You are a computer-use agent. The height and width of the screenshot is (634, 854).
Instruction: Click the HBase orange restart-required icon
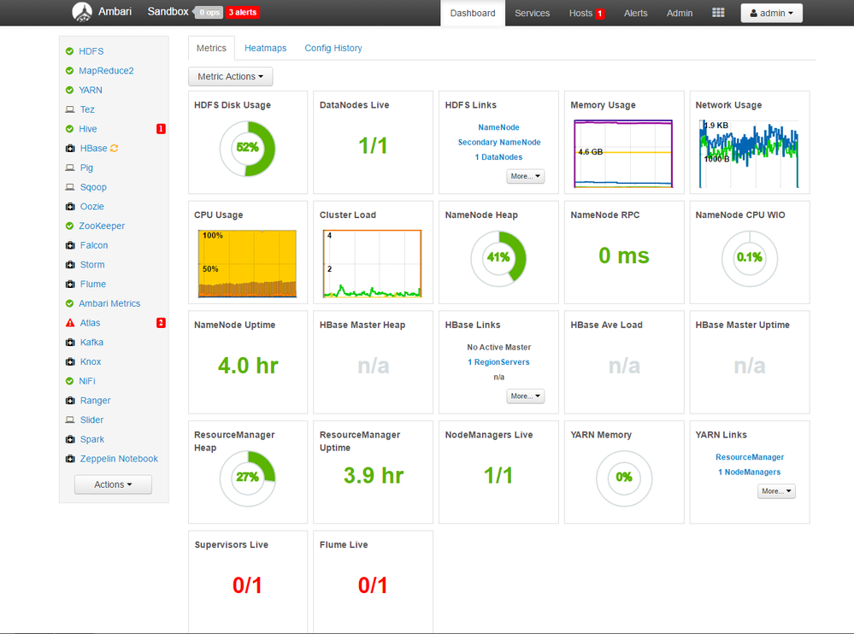point(114,148)
